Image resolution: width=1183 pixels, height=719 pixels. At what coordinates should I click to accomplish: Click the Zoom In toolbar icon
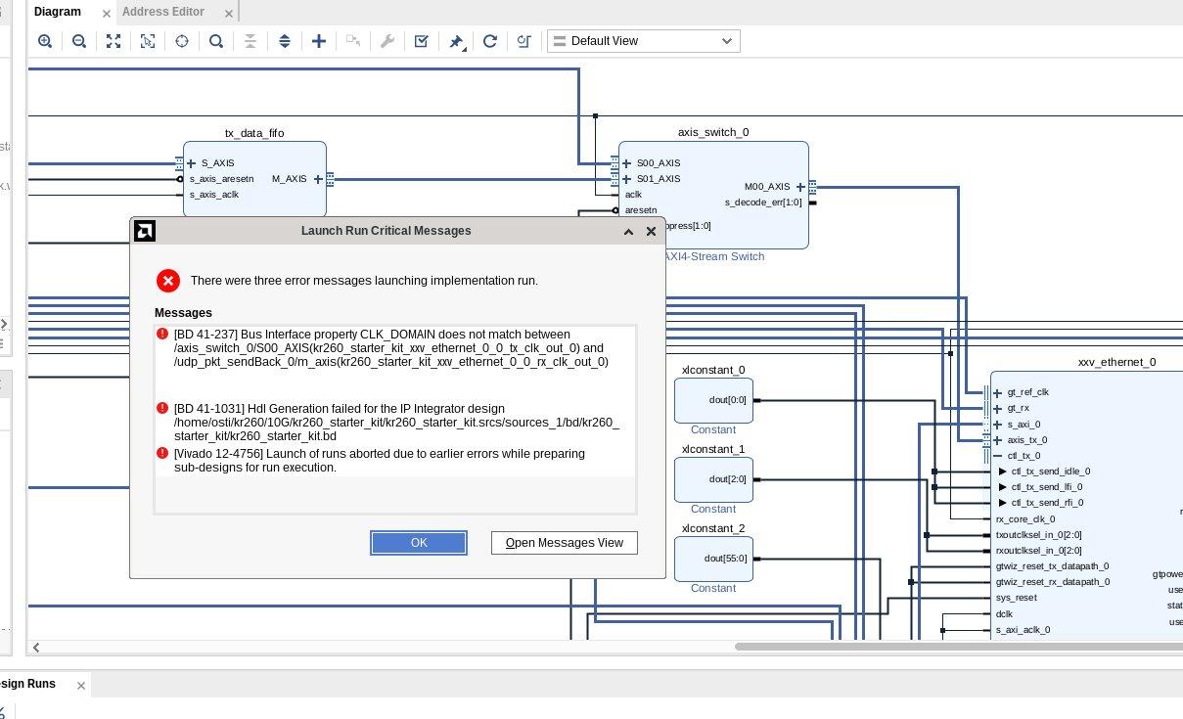pos(45,41)
